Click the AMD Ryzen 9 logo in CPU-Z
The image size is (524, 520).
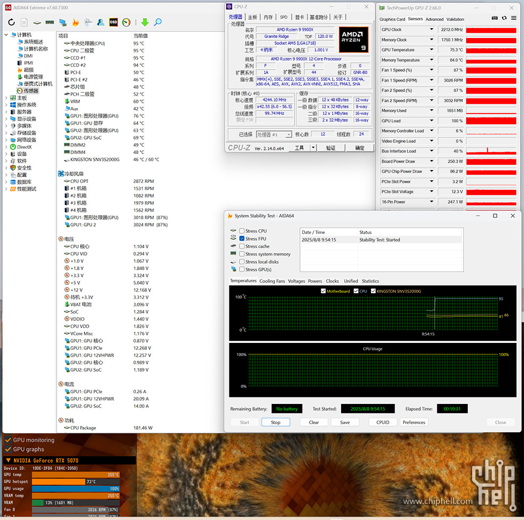(353, 40)
